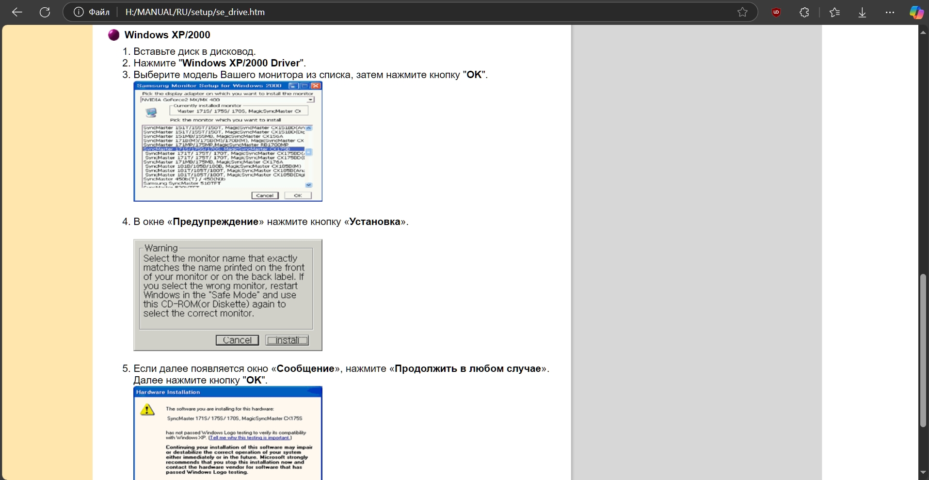The width and height of the screenshot is (929, 480).
Task: Open NVIDIA GeForce2 adapter dropdown in image
Action: (x=310, y=99)
